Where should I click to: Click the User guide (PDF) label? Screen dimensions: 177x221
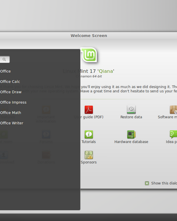click(88, 117)
